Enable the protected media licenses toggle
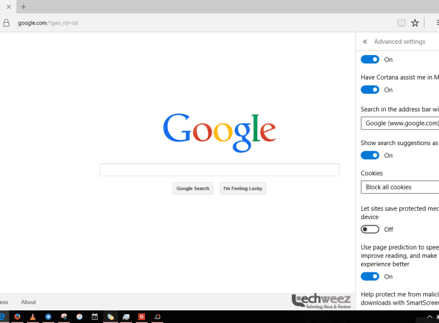Screen dimensions: 439x323 pyautogui.click(x=370, y=229)
